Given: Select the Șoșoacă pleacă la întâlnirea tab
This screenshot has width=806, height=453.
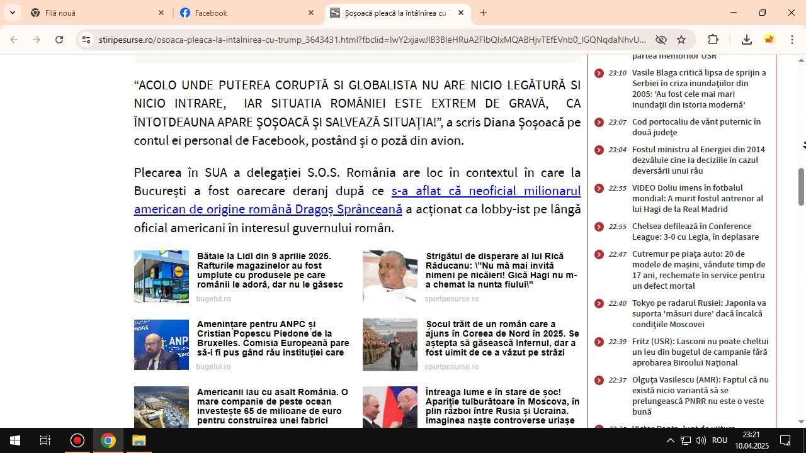Looking at the screenshot, I should pyautogui.click(x=398, y=13).
